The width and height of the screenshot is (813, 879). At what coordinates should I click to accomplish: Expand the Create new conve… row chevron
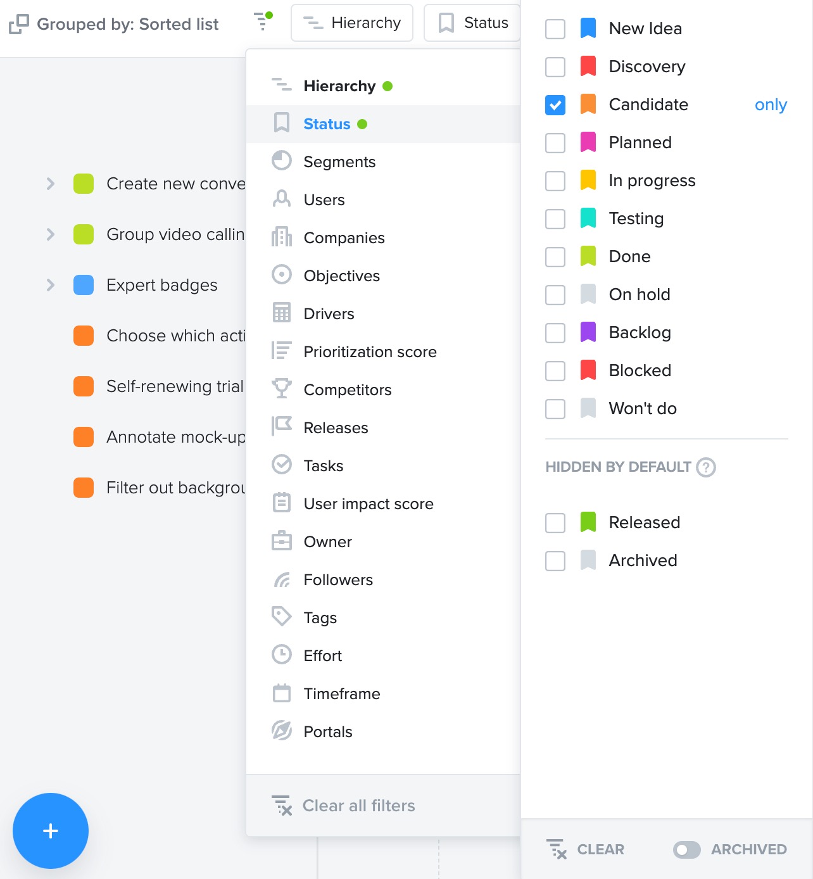[51, 184]
